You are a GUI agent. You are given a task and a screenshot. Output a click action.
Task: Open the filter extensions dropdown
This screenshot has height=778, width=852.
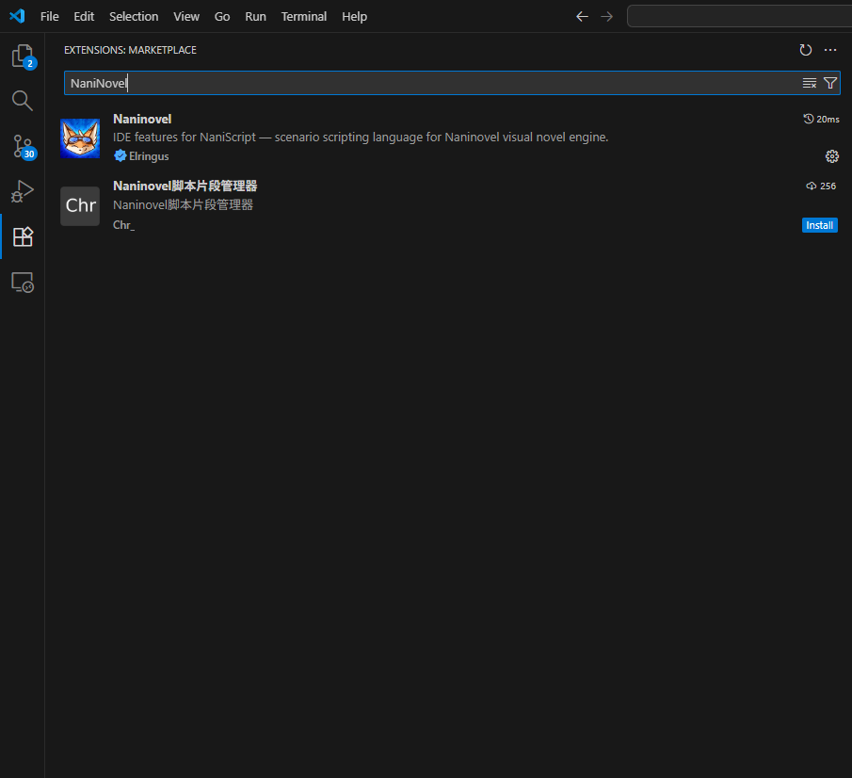click(829, 83)
